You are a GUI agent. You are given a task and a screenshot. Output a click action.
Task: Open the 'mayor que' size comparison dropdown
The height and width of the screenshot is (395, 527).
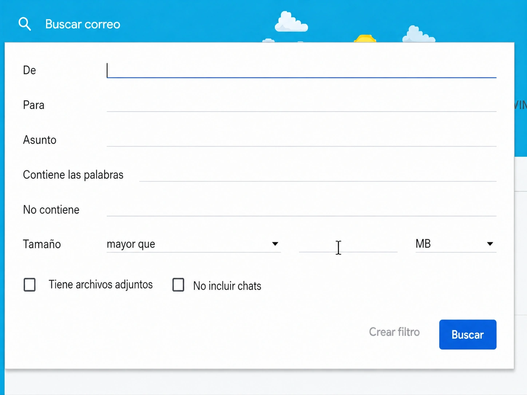coord(194,244)
